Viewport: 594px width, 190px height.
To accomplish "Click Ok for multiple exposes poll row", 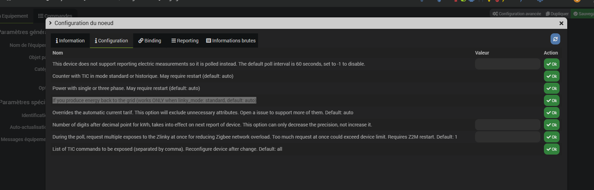I will click(x=552, y=137).
